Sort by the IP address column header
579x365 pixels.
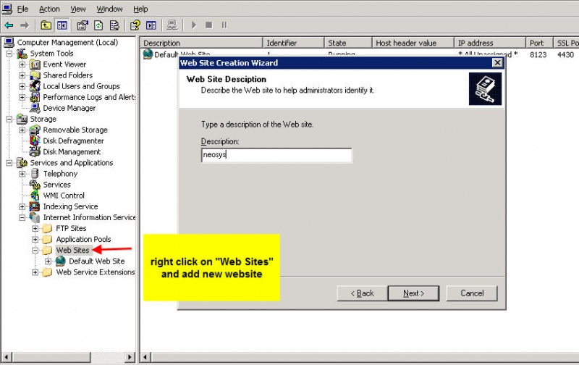(490, 43)
